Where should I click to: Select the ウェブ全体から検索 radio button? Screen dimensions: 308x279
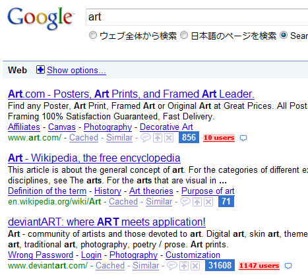[x=93, y=35]
